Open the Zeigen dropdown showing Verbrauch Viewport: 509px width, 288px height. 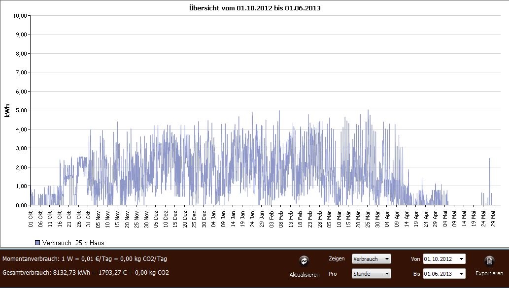[x=371, y=259]
